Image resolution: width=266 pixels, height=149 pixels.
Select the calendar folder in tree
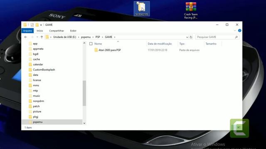click(x=38, y=65)
